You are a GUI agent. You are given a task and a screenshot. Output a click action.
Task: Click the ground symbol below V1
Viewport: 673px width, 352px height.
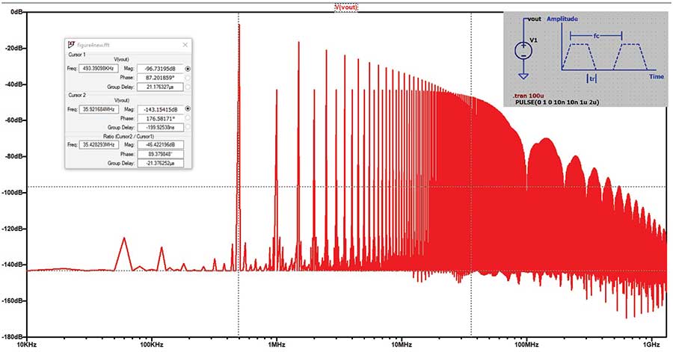(524, 75)
